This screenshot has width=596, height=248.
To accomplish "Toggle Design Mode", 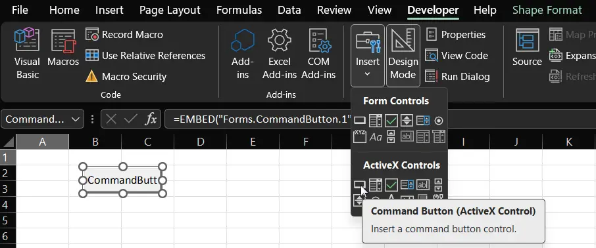I will pyautogui.click(x=403, y=56).
